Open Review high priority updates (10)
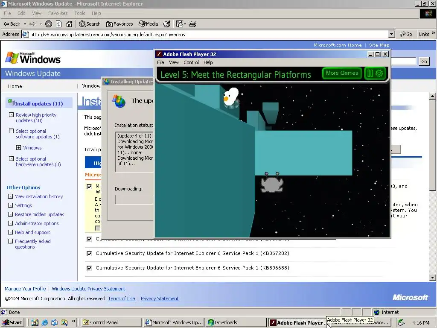Screen dimensions: 437x328 [36, 118]
